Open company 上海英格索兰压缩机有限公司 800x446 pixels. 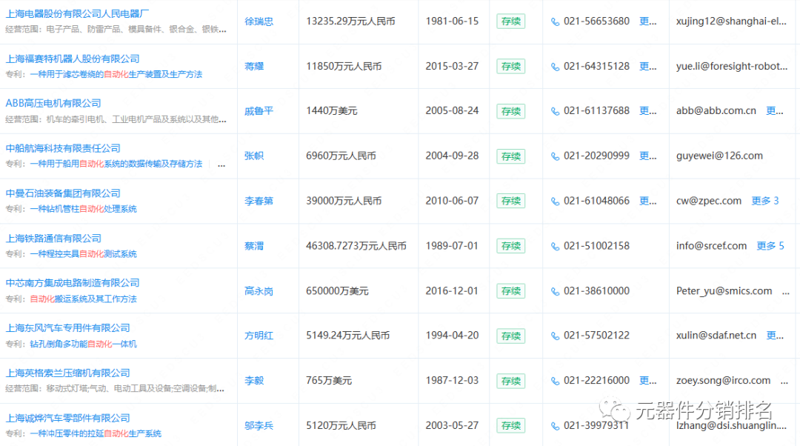(68, 373)
